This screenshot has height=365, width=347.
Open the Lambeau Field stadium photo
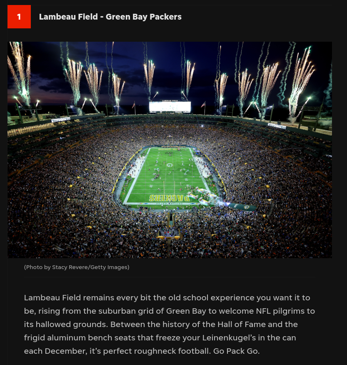tap(170, 150)
